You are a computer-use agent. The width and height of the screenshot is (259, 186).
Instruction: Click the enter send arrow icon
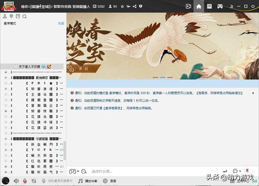point(225,171)
